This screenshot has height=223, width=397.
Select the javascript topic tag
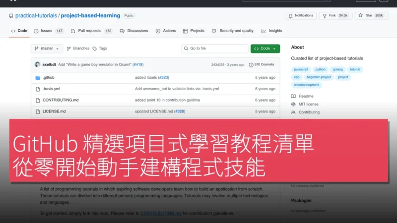click(x=301, y=69)
